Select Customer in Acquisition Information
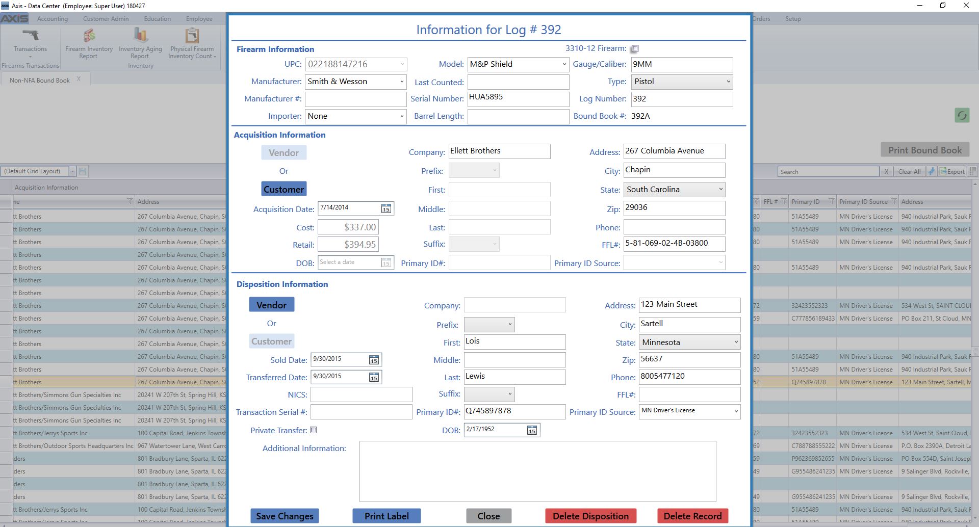 [x=284, y=189]
